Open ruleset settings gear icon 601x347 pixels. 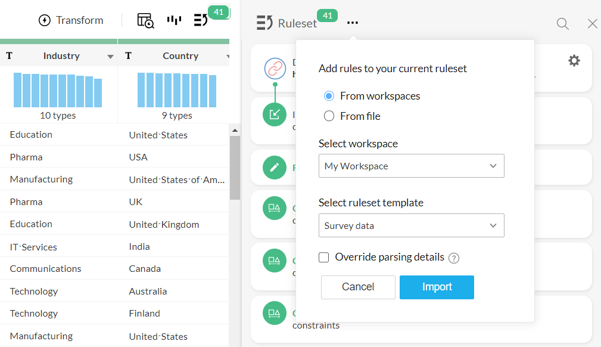tap(574, 61)
